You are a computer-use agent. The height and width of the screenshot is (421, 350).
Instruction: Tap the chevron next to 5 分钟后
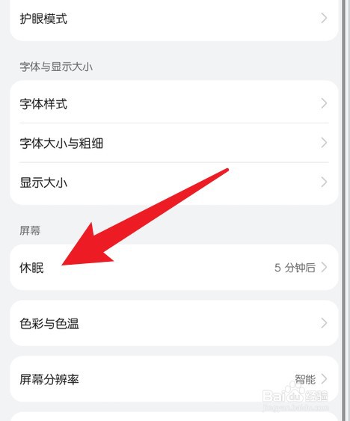(325, 267)
